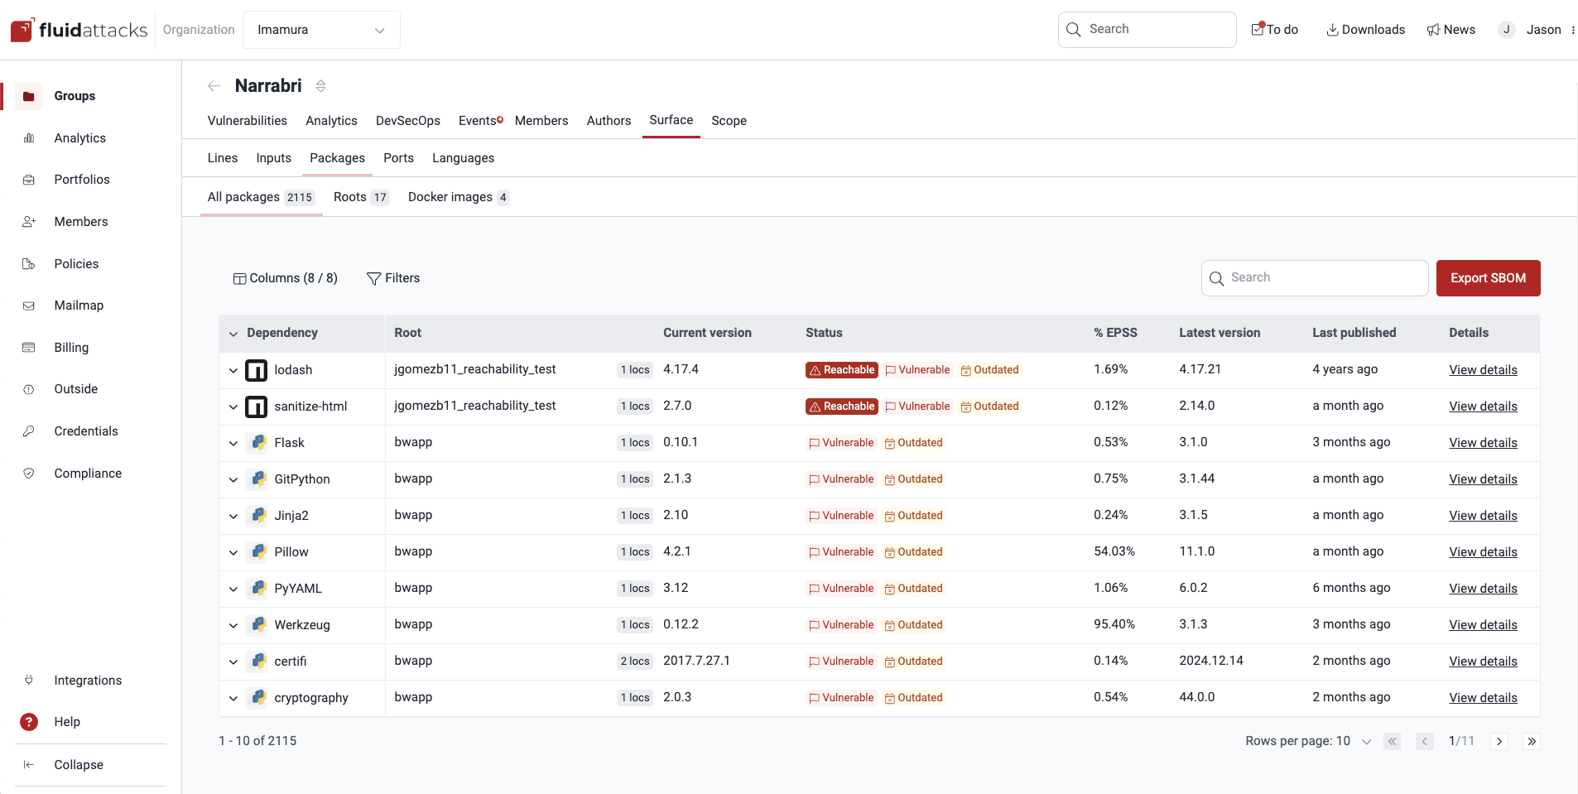Open Analytics in the left sidebar
1578x794 pixels.
[x=79, y=138]
